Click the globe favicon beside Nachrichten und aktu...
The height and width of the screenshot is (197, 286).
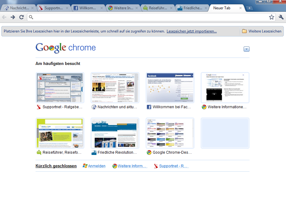(x=94, y=107)
